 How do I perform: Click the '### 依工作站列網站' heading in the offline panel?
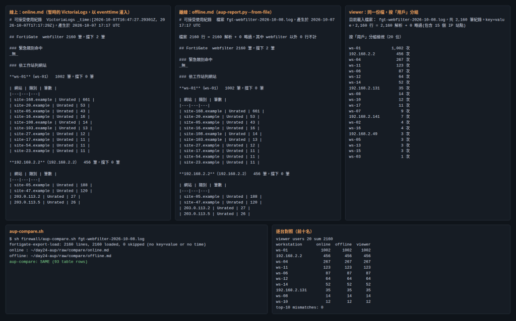pos(198,77)
